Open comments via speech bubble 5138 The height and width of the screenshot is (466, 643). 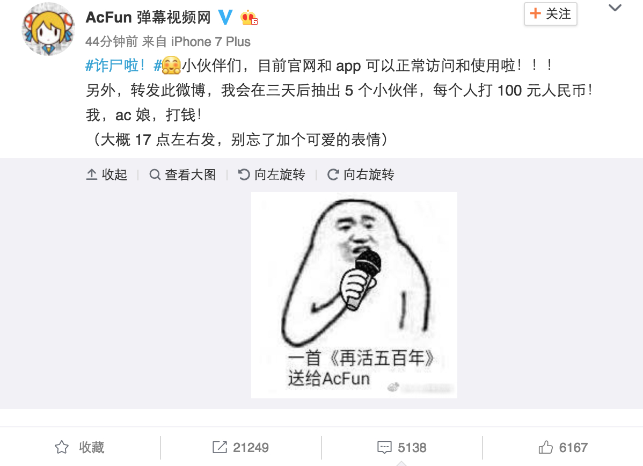(402, 447)
